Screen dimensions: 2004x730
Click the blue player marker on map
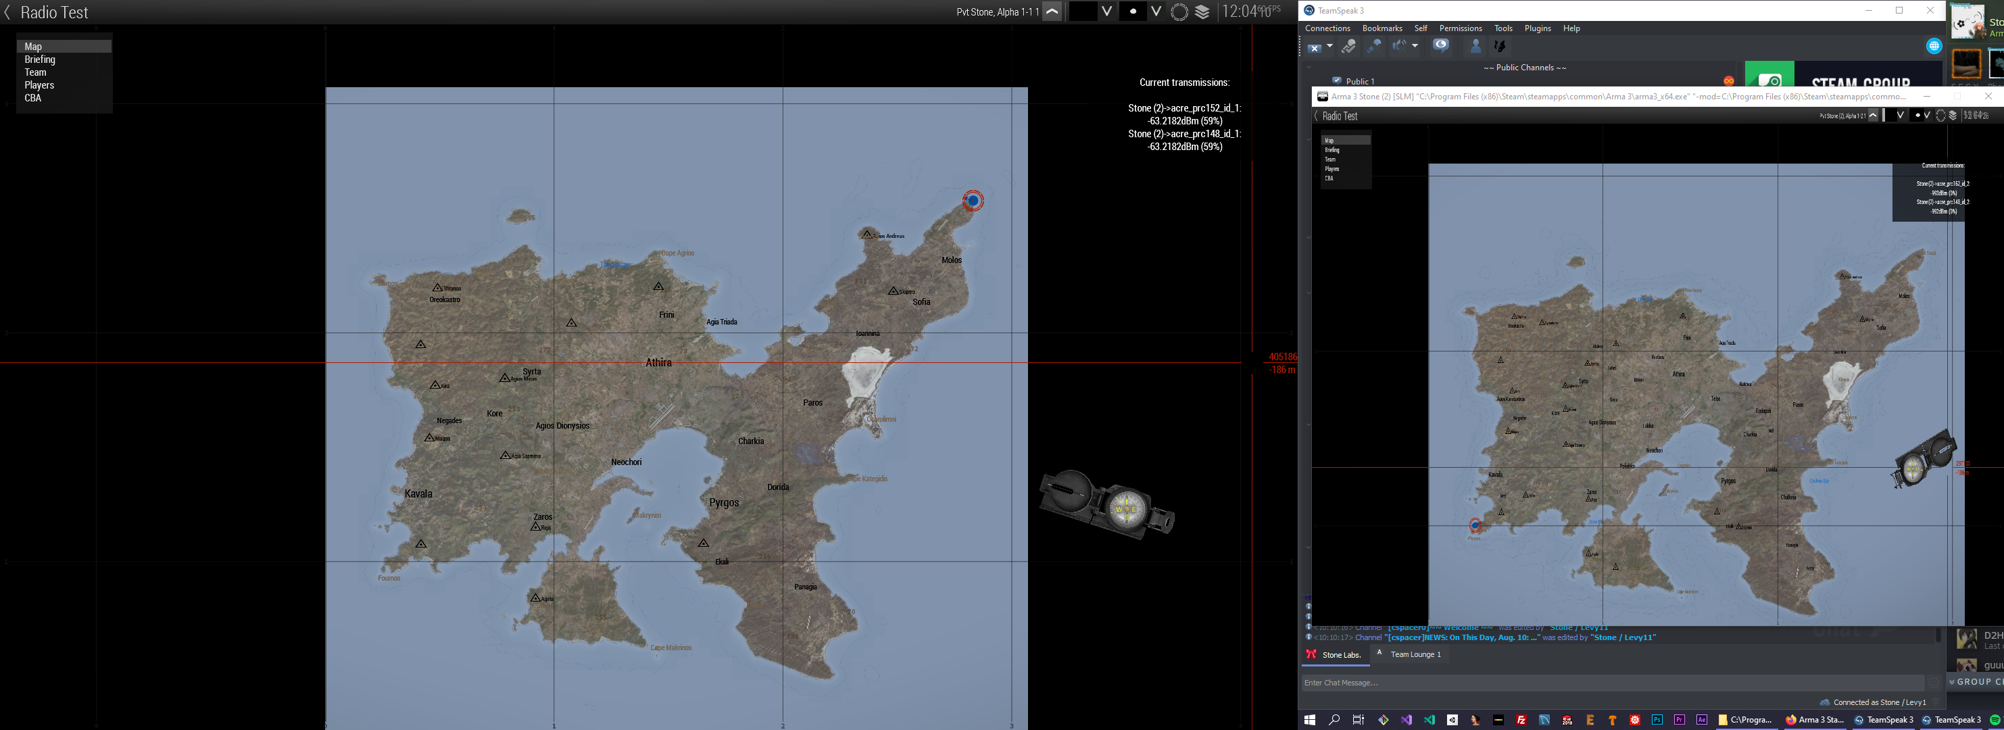[x=973, y=201]
